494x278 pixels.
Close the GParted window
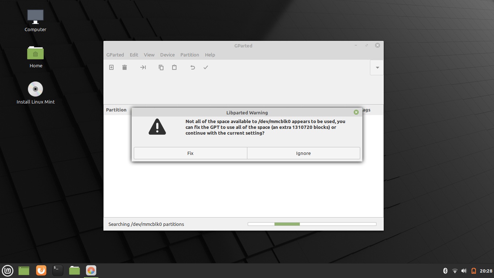pos(378,45)
